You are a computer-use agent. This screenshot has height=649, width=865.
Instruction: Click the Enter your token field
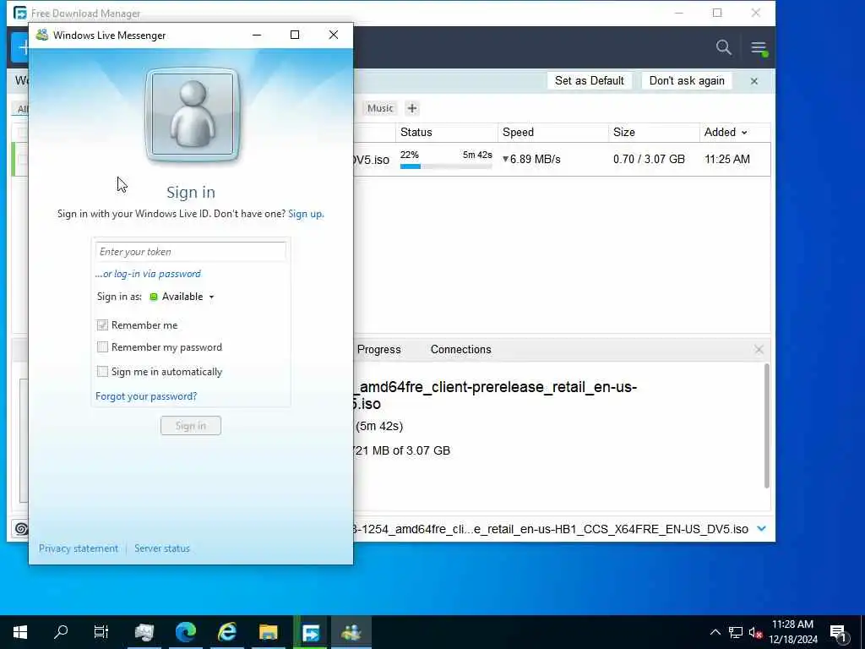tap(191, 252)
